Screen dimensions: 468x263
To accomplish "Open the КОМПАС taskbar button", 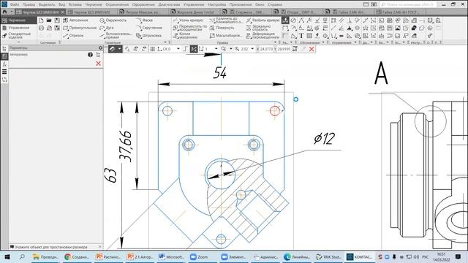I will coord(360,256).
